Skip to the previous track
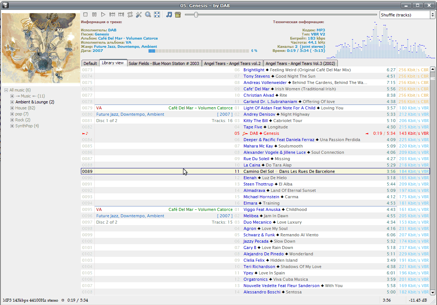The height and width of the screenshot is (305, 437). click(x=112, y=15)
